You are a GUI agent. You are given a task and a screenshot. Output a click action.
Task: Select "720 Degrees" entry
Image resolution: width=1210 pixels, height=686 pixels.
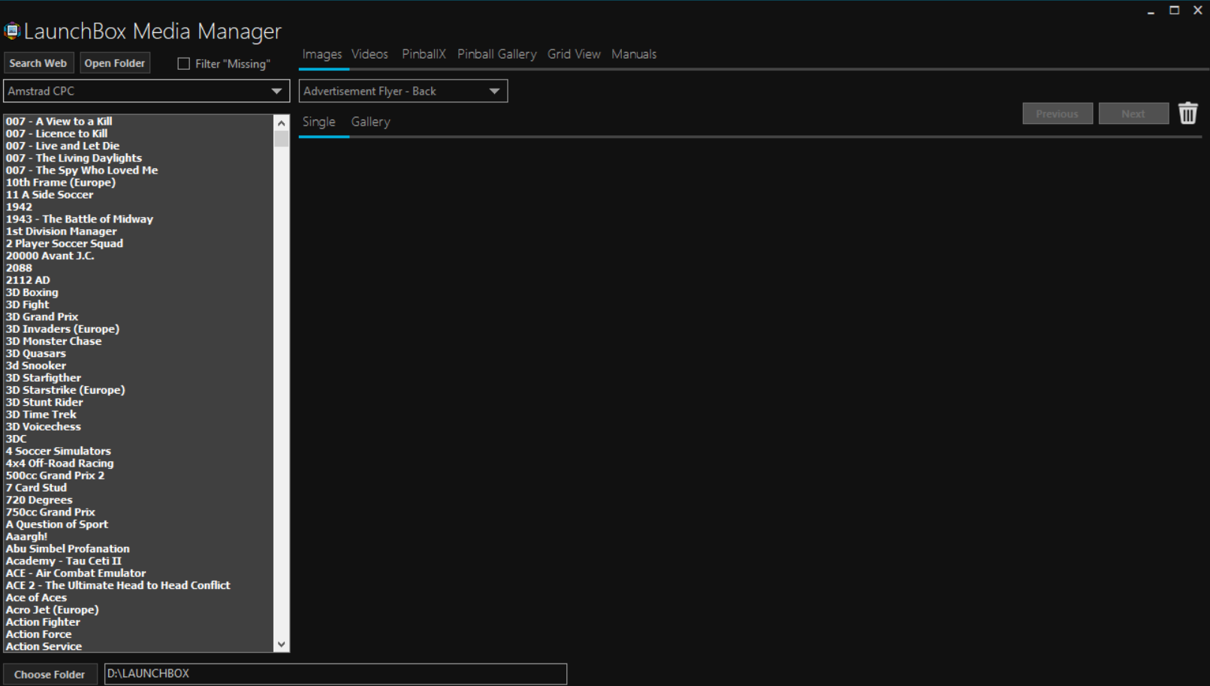[40, 500]
